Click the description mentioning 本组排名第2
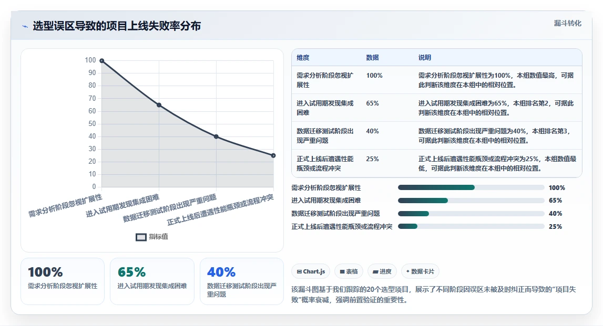This screenshot has height=326, width=603. pos(496,108)
